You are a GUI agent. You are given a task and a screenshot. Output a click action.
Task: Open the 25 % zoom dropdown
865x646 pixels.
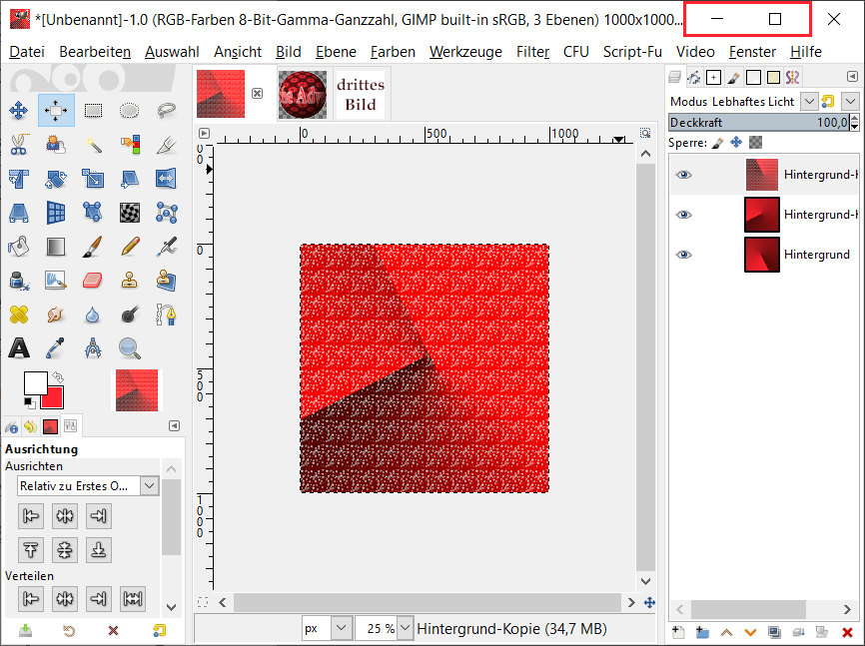pos(405,628)
